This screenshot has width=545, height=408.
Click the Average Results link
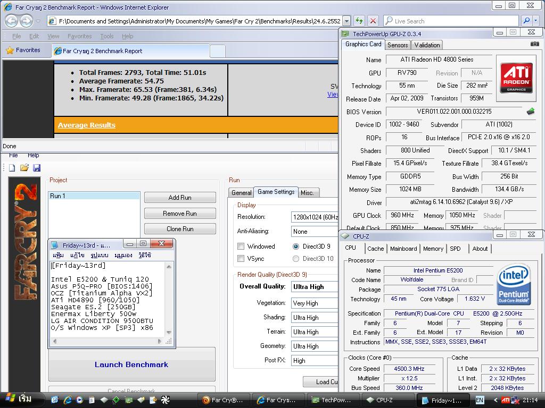click(x=87, y=125)
